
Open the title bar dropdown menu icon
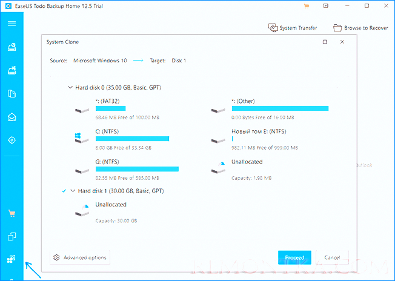pos(326,5)
